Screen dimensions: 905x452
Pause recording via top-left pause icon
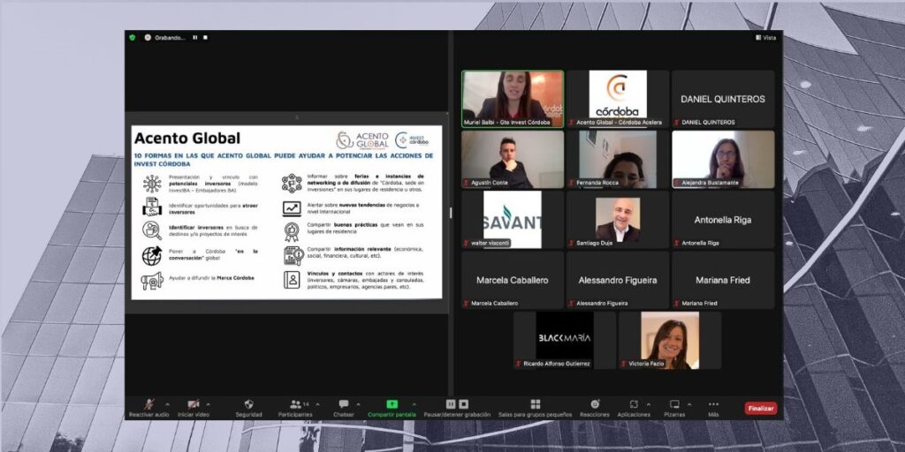pyautogui.click(x=195, y=37)
